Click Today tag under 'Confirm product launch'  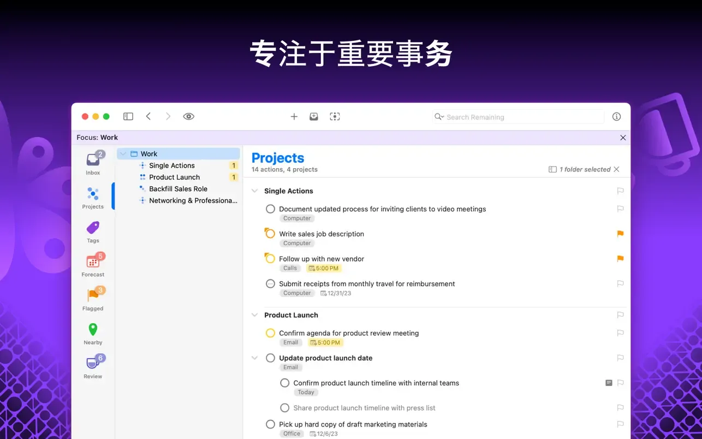pos(306,392)
